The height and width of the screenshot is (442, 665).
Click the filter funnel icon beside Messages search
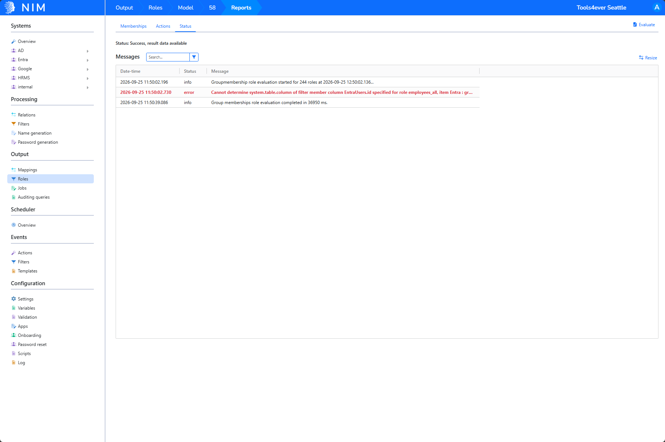[x=194, y=57]
